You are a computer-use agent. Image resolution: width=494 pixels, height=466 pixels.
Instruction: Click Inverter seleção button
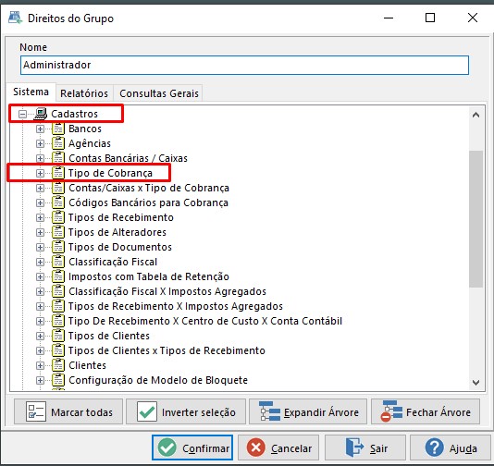coord(186,411)
